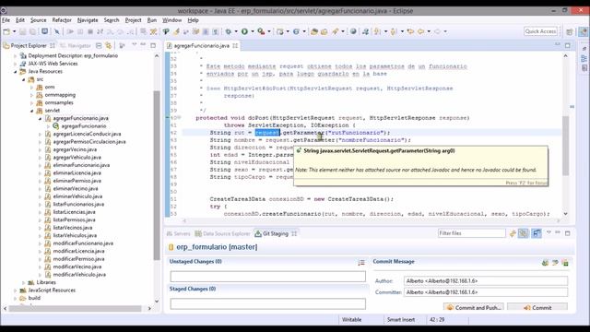The width and height of the screenshot is (590, 332).
Task: Click the Open Task toolbar icon
Action: [324, 31]
